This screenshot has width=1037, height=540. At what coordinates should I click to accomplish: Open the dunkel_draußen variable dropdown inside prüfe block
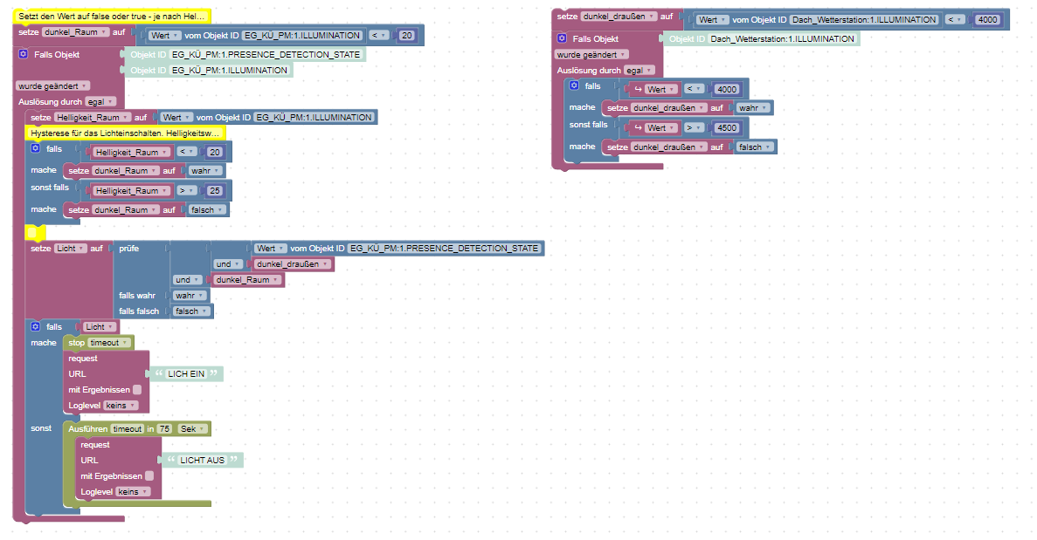pyautogui.click(x=293, y=264)
